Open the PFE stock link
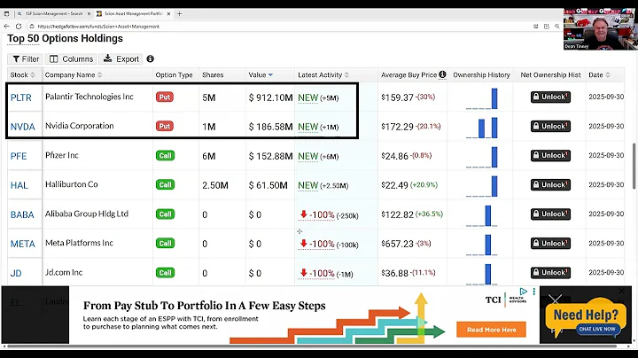Screen dimensions: 638x358 click(19, 156)
